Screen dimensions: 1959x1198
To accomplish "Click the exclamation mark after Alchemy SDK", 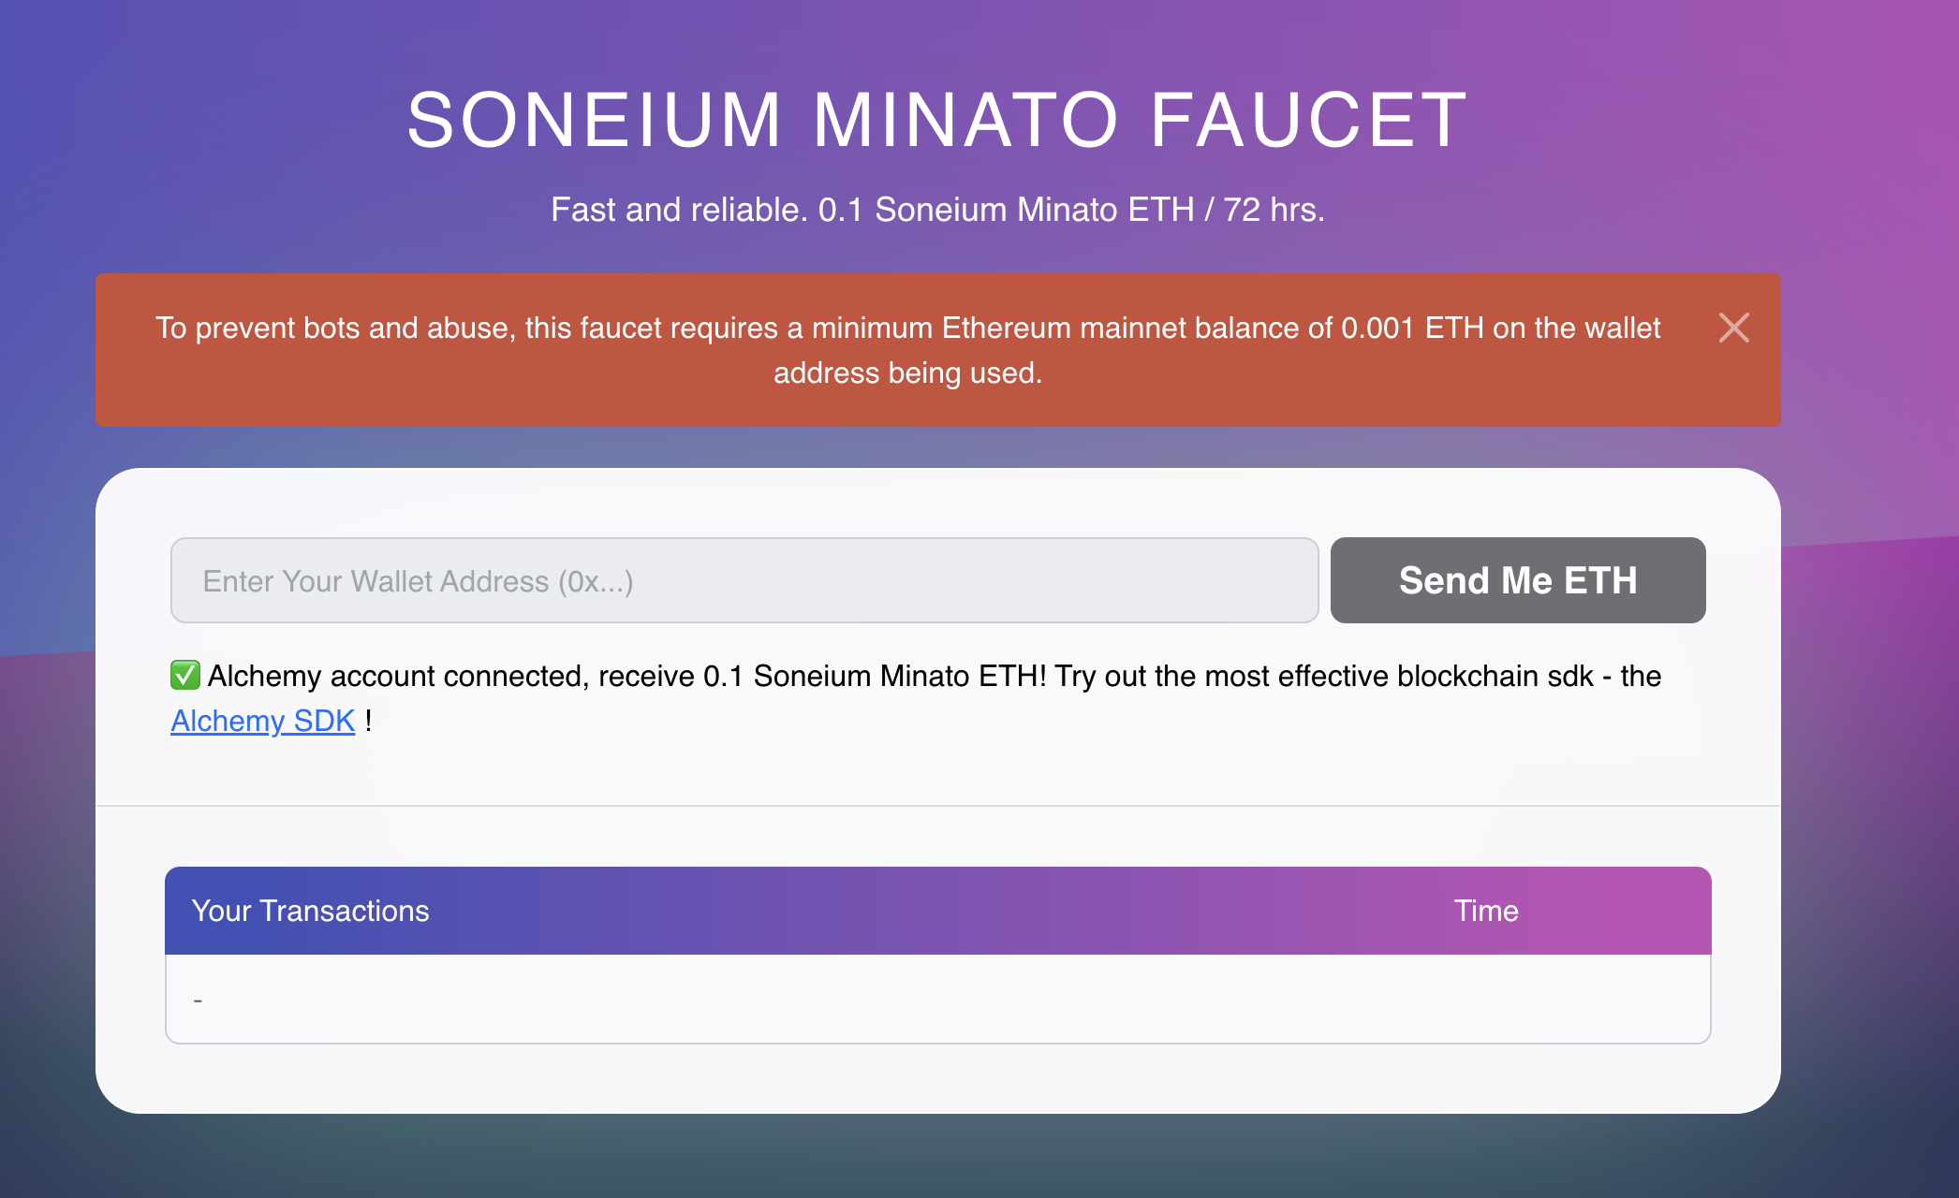I will (x=369, y=721).
